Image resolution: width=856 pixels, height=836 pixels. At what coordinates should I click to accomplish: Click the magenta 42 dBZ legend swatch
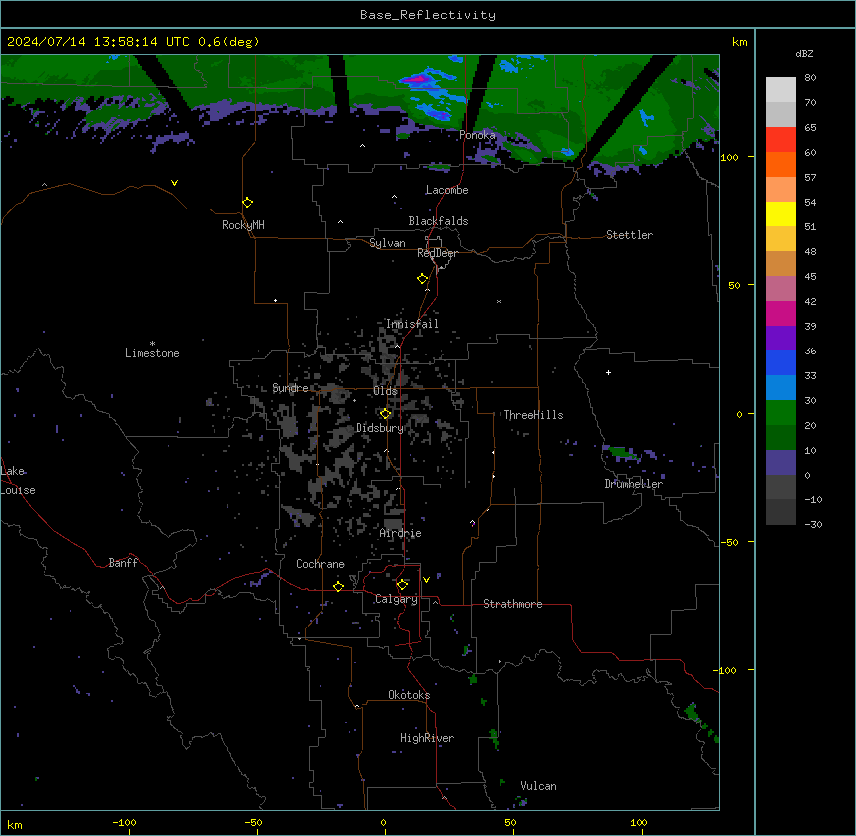[781, 313]
